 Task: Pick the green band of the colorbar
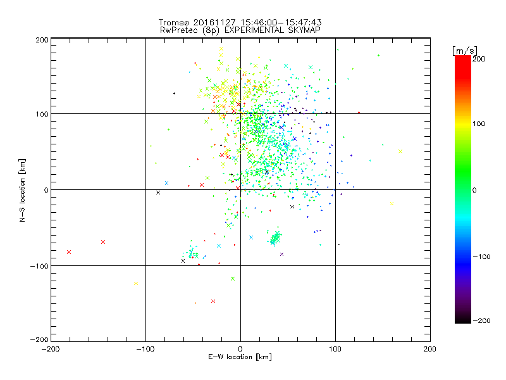[463, 171]
